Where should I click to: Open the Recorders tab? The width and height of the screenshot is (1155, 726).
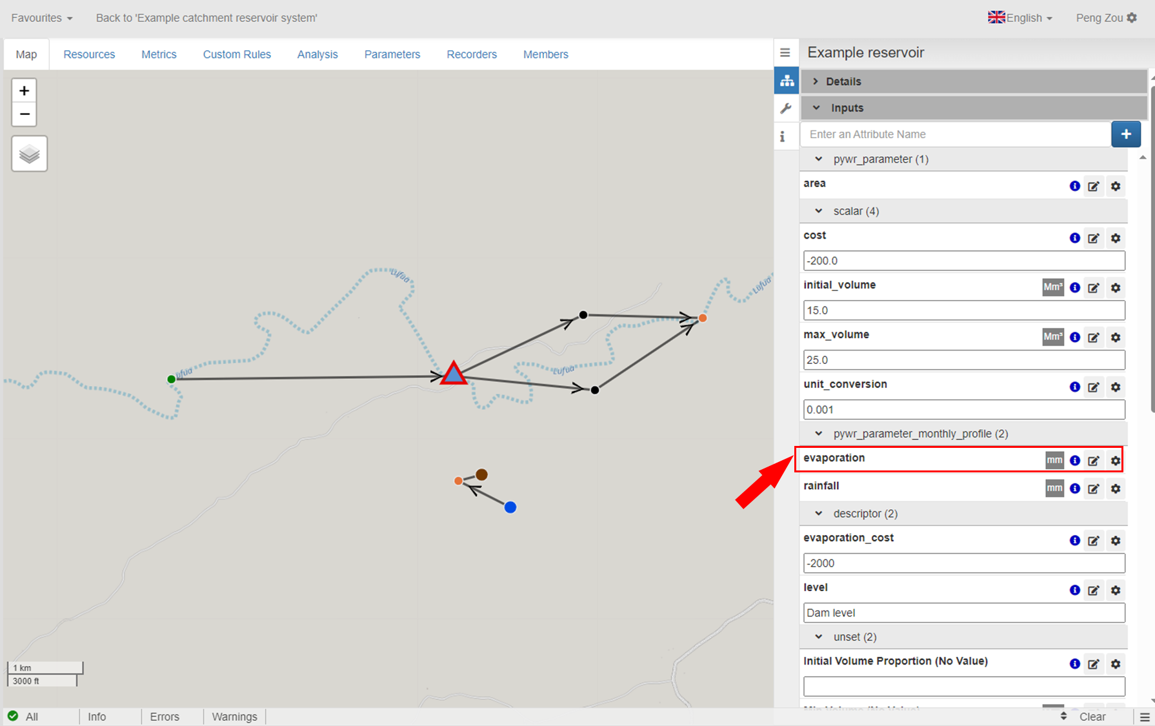471,54
